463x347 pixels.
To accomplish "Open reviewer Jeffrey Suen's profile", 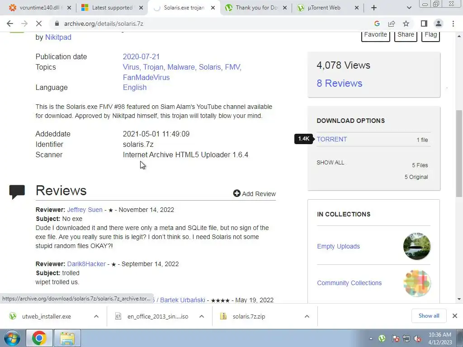I will [85, 210].
